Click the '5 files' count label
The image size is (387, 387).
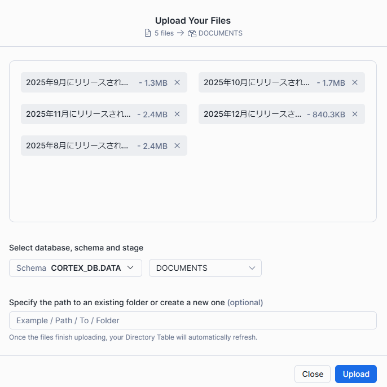click(164, 33)
